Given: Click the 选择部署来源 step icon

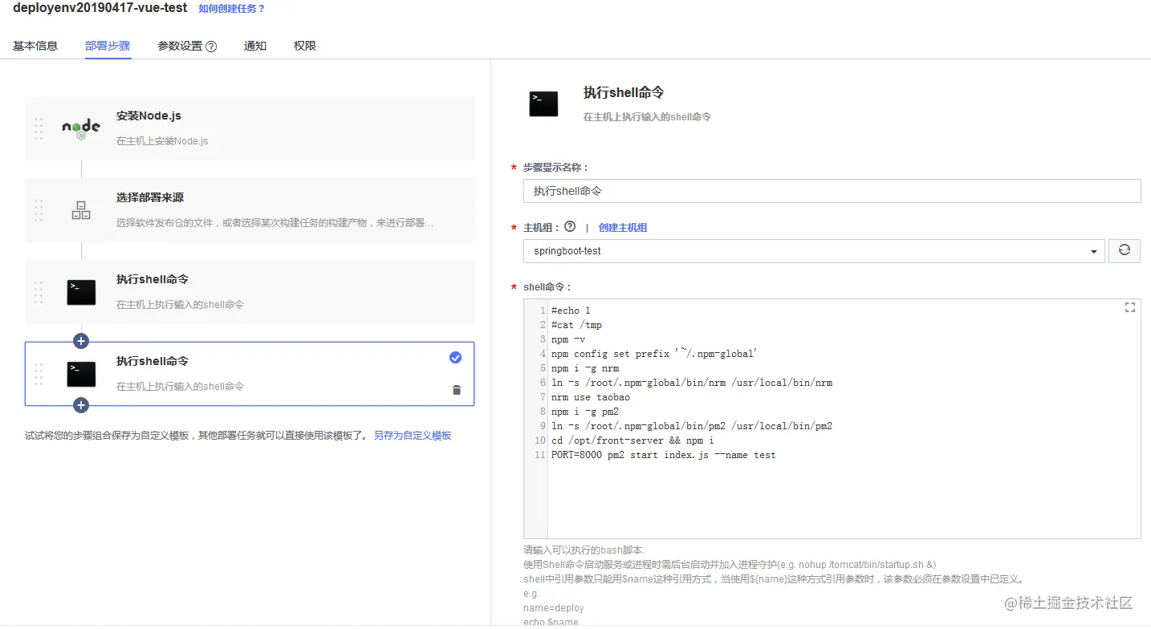Looking at the screenshot, I should pyautogui.click(x=80, y=210).
